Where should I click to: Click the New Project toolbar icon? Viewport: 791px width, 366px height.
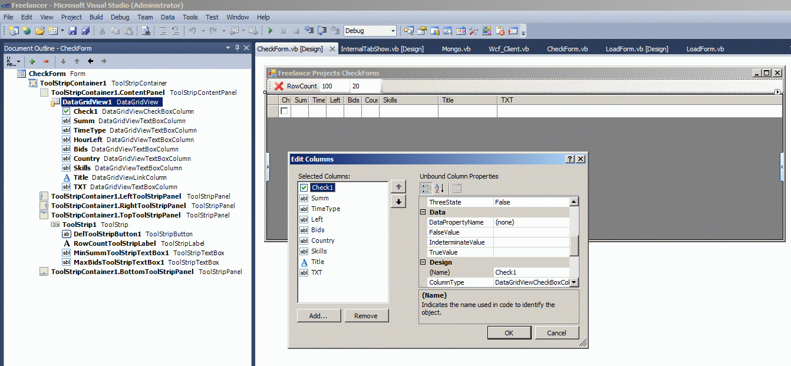(14, 31)
